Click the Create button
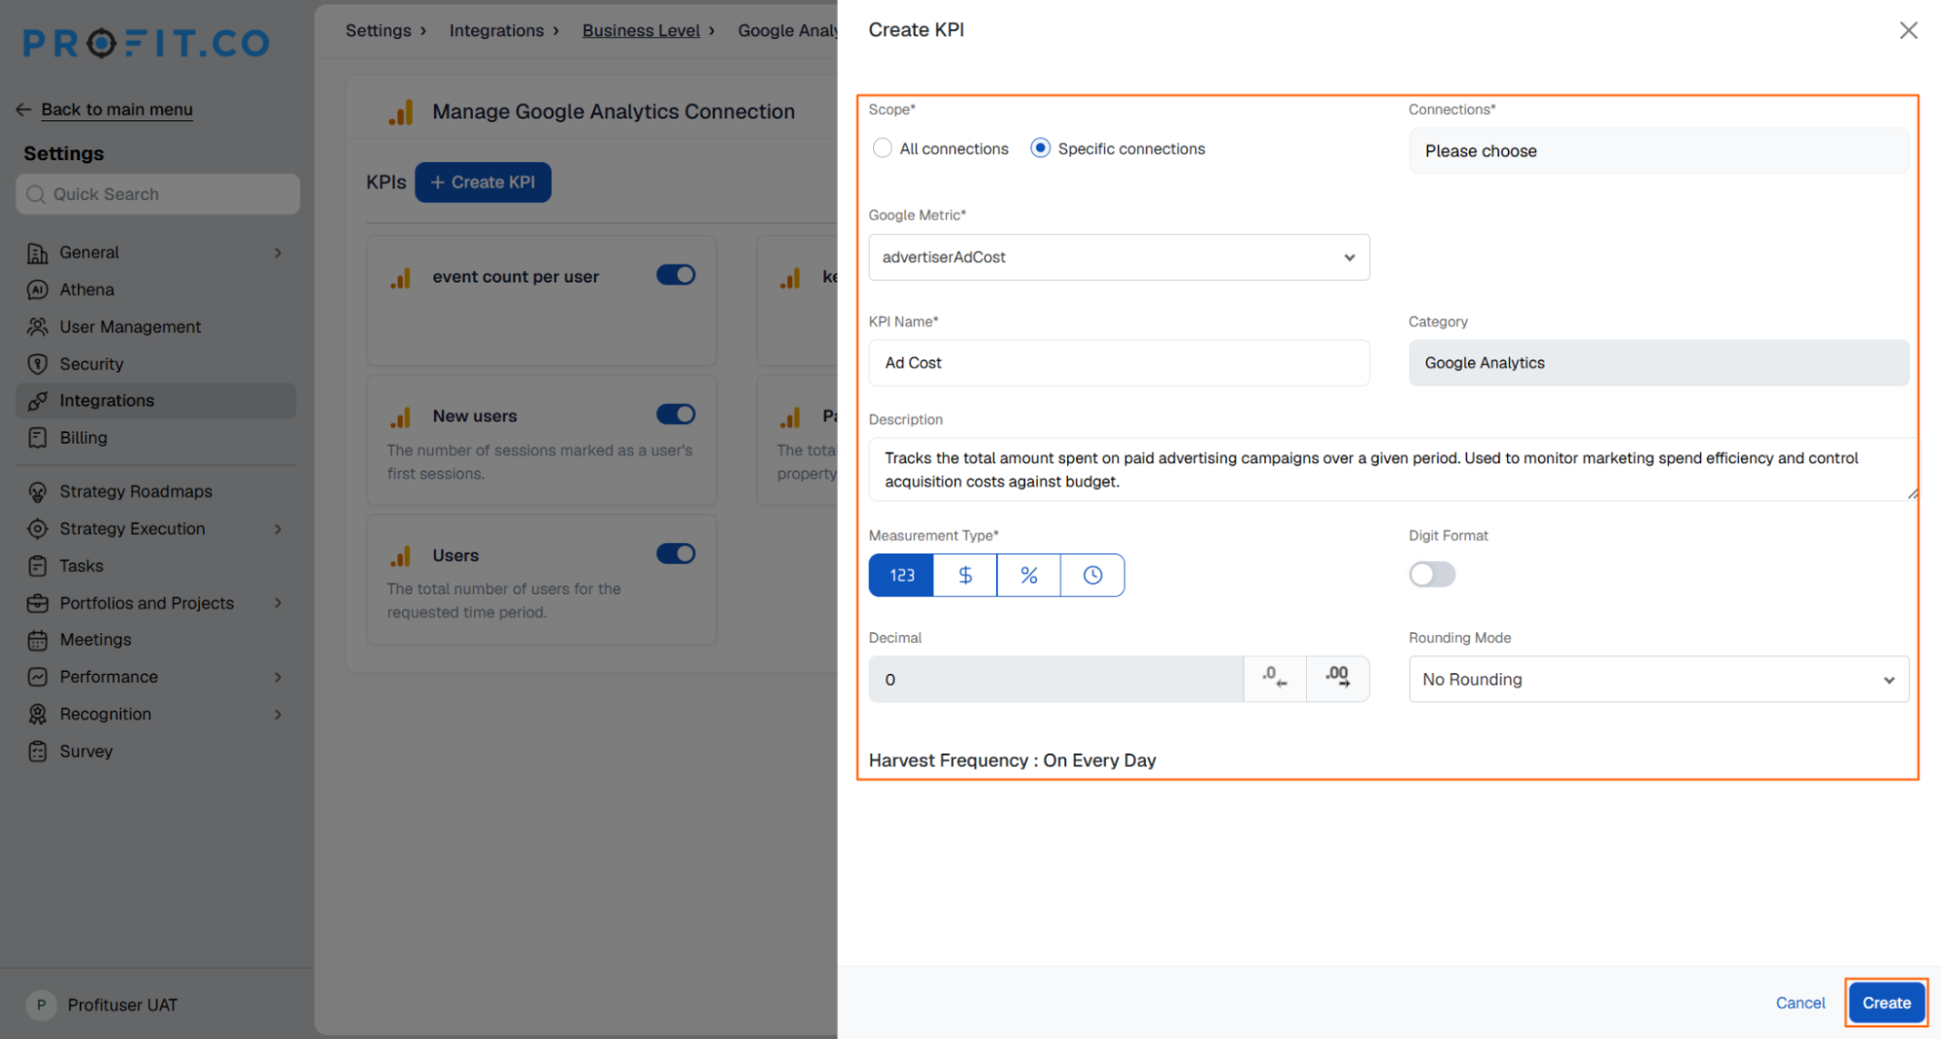 tap(1886, 1003)
